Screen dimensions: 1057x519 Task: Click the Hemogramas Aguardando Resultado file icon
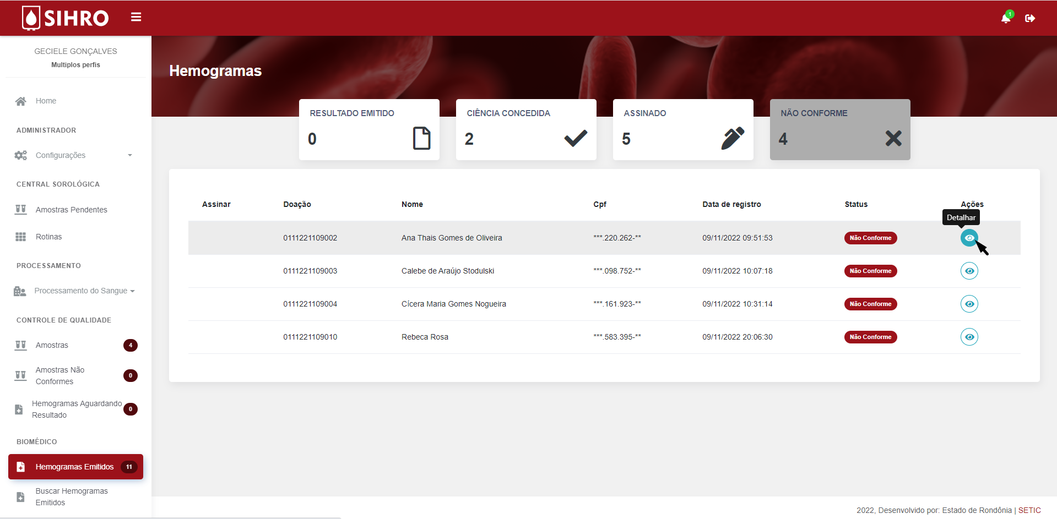point(19,409)
